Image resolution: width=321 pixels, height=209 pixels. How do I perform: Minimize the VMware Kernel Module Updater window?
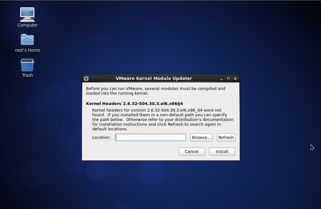[222, 79]
